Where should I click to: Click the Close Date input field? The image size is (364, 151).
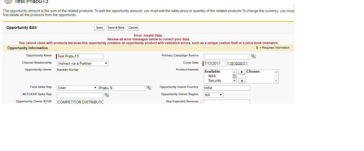pyautogui.click(x=215, y=63)
